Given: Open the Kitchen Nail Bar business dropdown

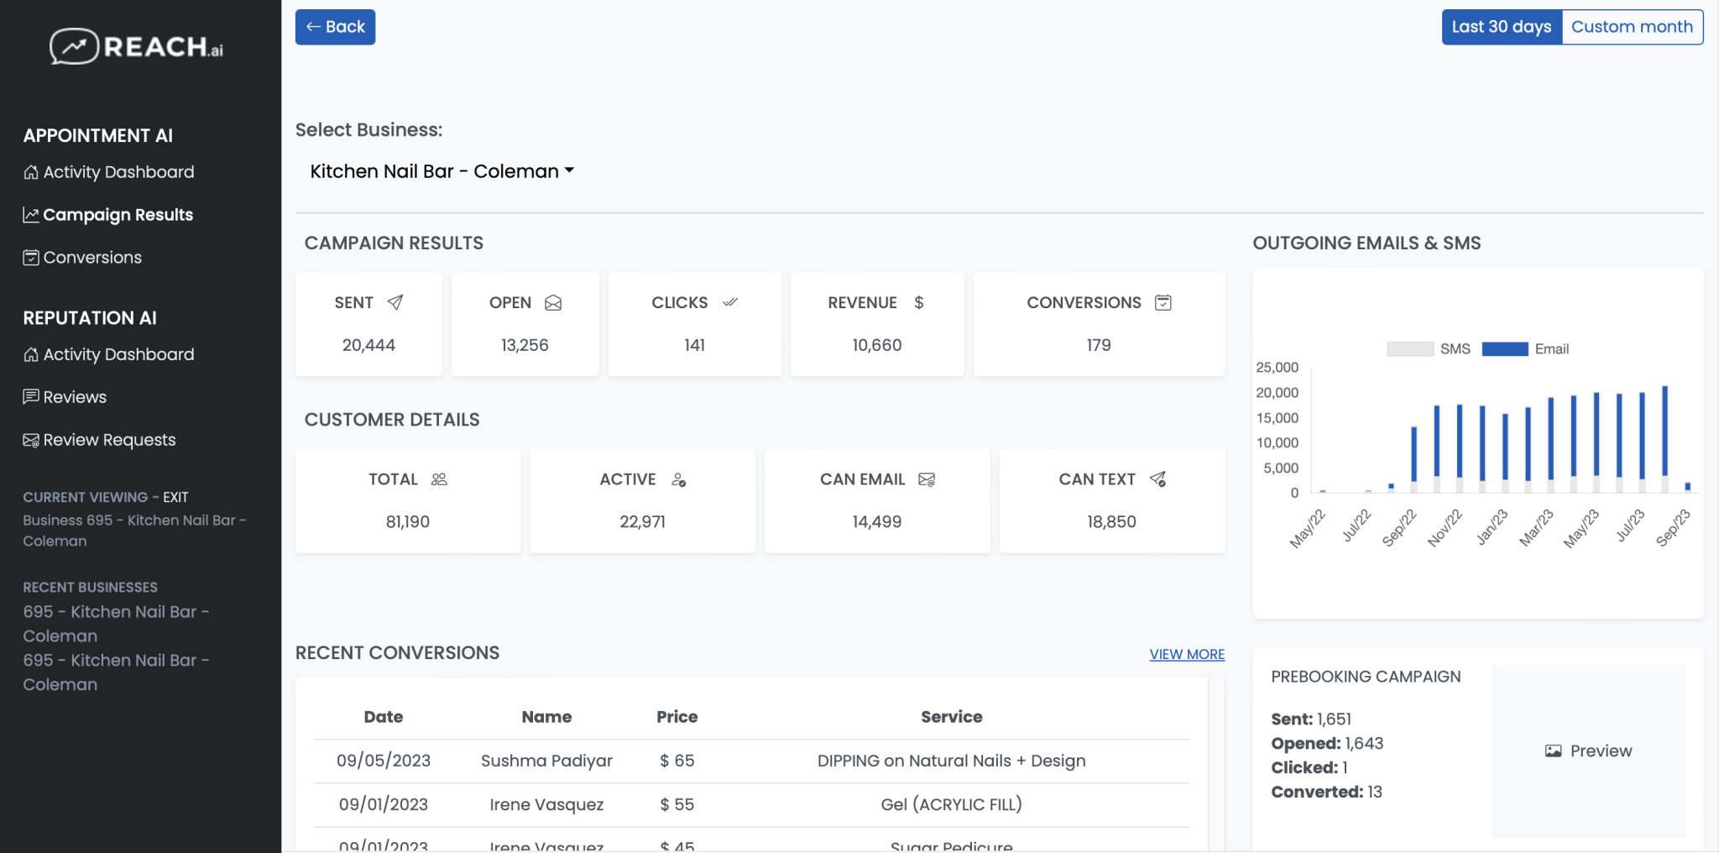Looking at the screenshot, I should [433, 170].
